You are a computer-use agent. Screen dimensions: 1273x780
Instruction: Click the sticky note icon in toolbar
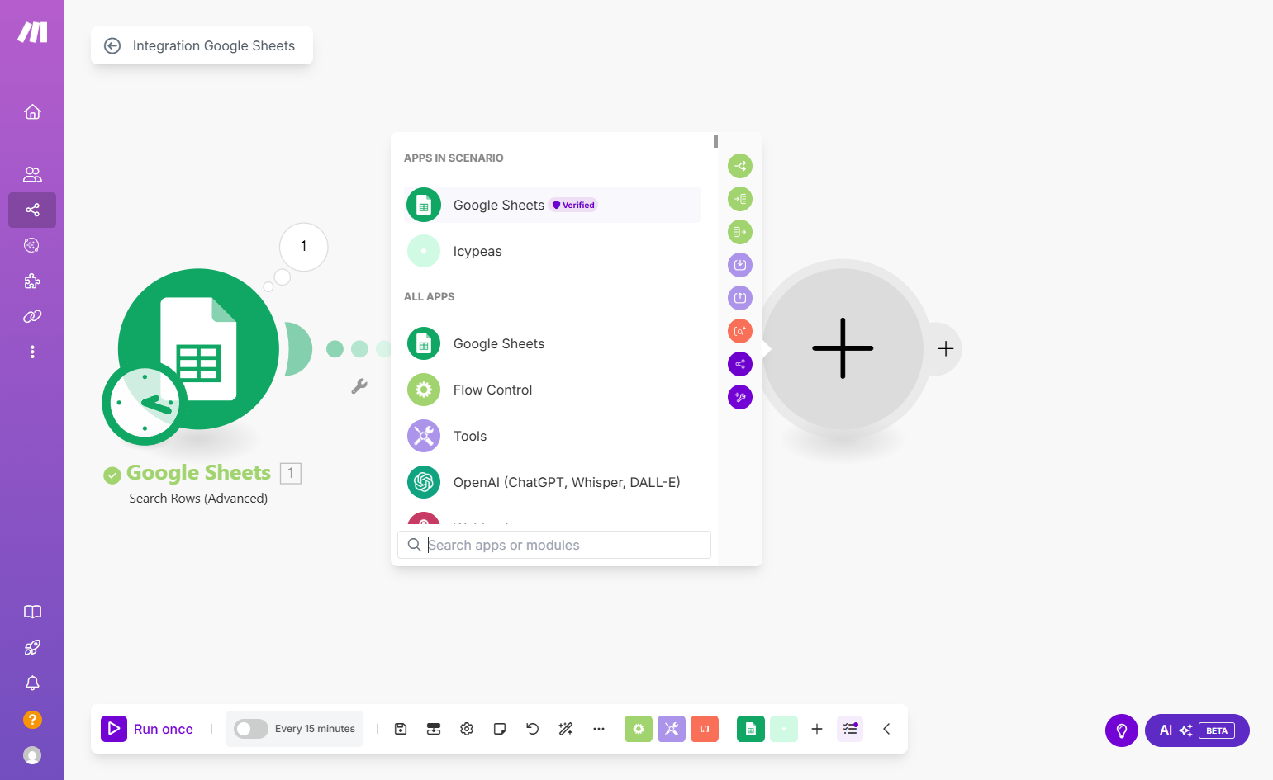point(500,729)
